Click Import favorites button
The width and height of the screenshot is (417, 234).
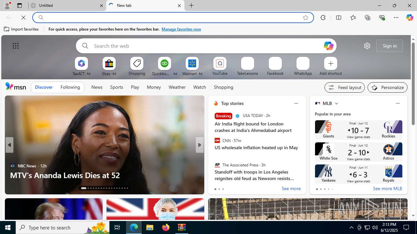pyautogui.click(x=22, y=29)
